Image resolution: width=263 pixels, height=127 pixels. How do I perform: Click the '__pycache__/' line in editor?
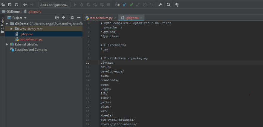pos(111,27)
